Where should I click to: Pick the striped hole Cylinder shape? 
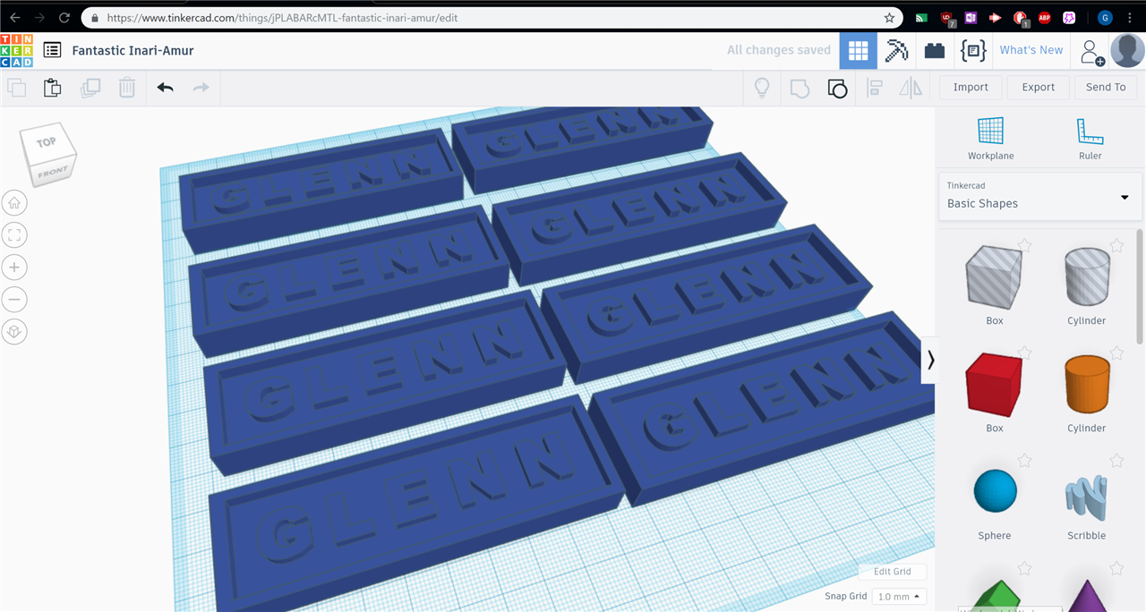tap(1087, 277)
